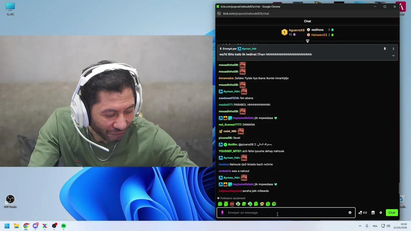Click BotRix green verified badge
The height and width of the screenshot is (231, 411).
[x=225, y=145]
